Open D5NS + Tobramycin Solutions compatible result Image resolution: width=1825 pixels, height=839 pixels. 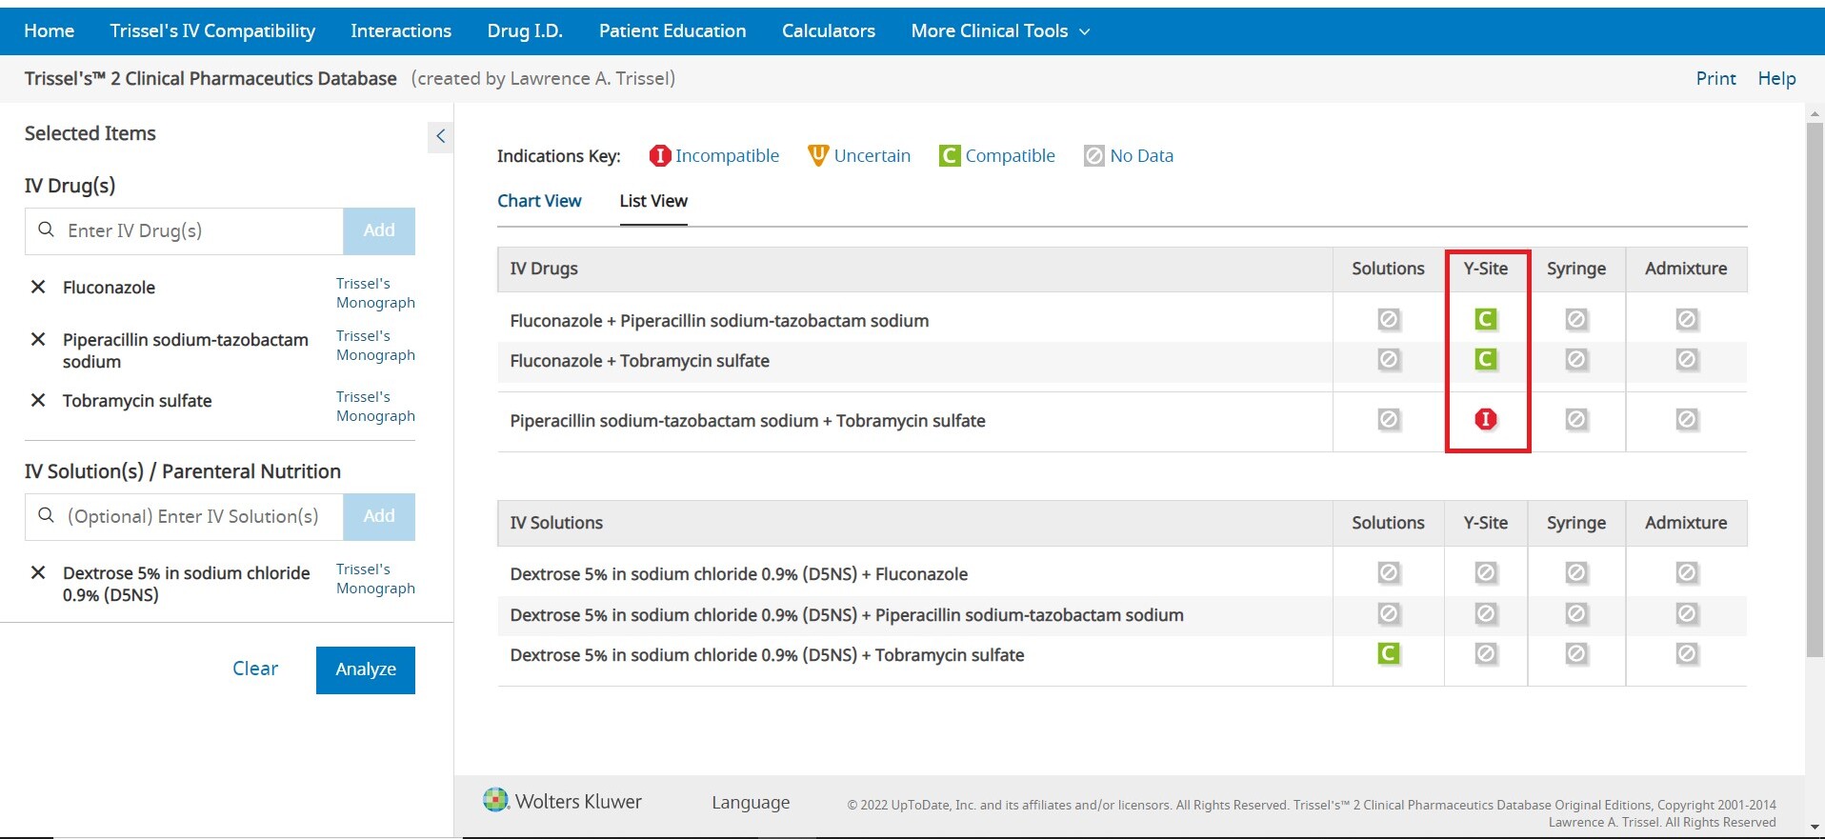[x=1388, y=653]
